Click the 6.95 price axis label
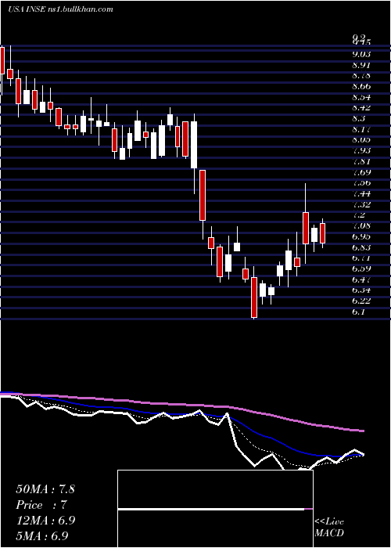The image size is (391, 548). [x=361, y=236]
